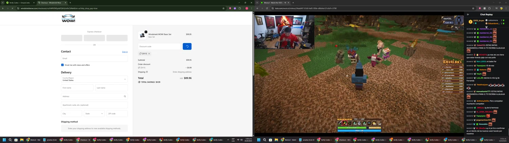Expand the Country/Region dropdown
This screenshot has height=143, width=509.
point(94,79)
